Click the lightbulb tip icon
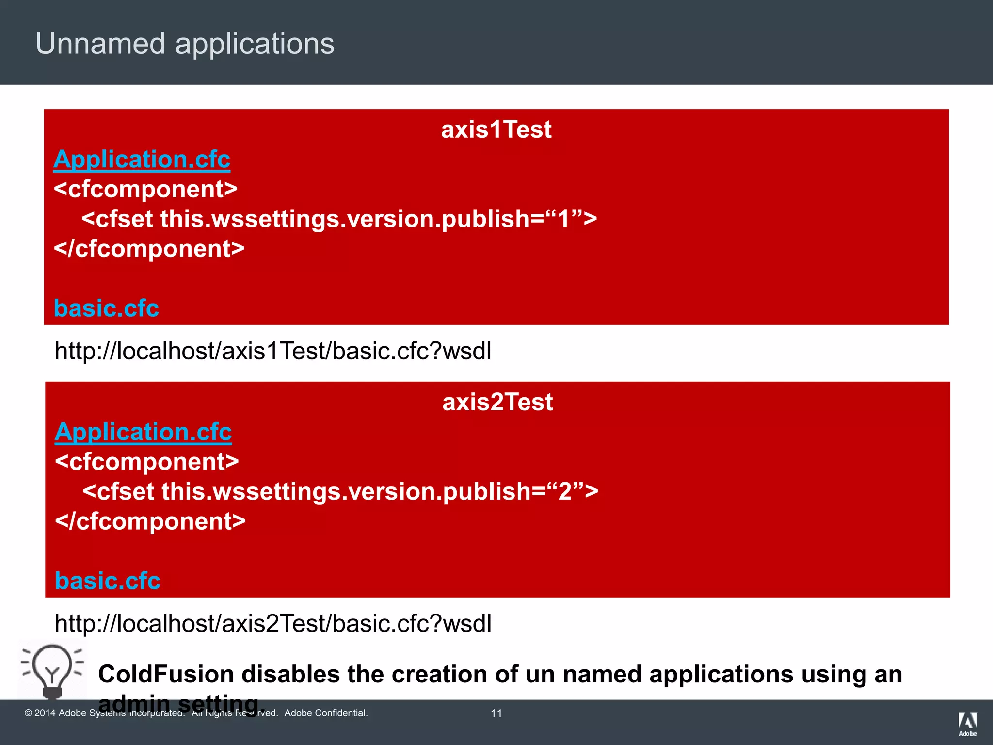This screenshot has height=745, width=993. point(52,671)
